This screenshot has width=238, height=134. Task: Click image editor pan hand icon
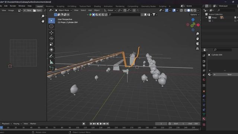(43, 21)
